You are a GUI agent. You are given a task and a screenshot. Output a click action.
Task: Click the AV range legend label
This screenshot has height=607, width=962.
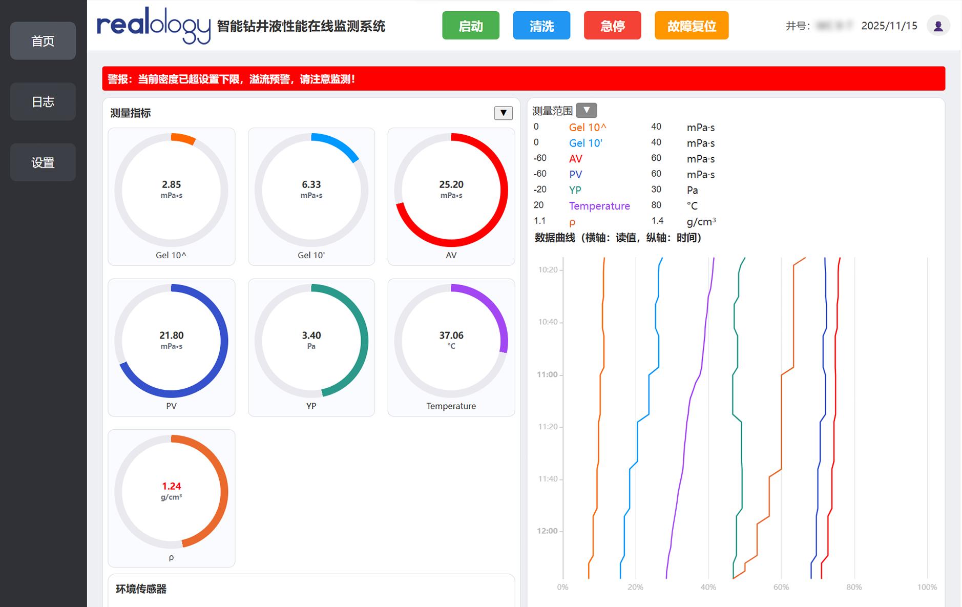[576, 159]
